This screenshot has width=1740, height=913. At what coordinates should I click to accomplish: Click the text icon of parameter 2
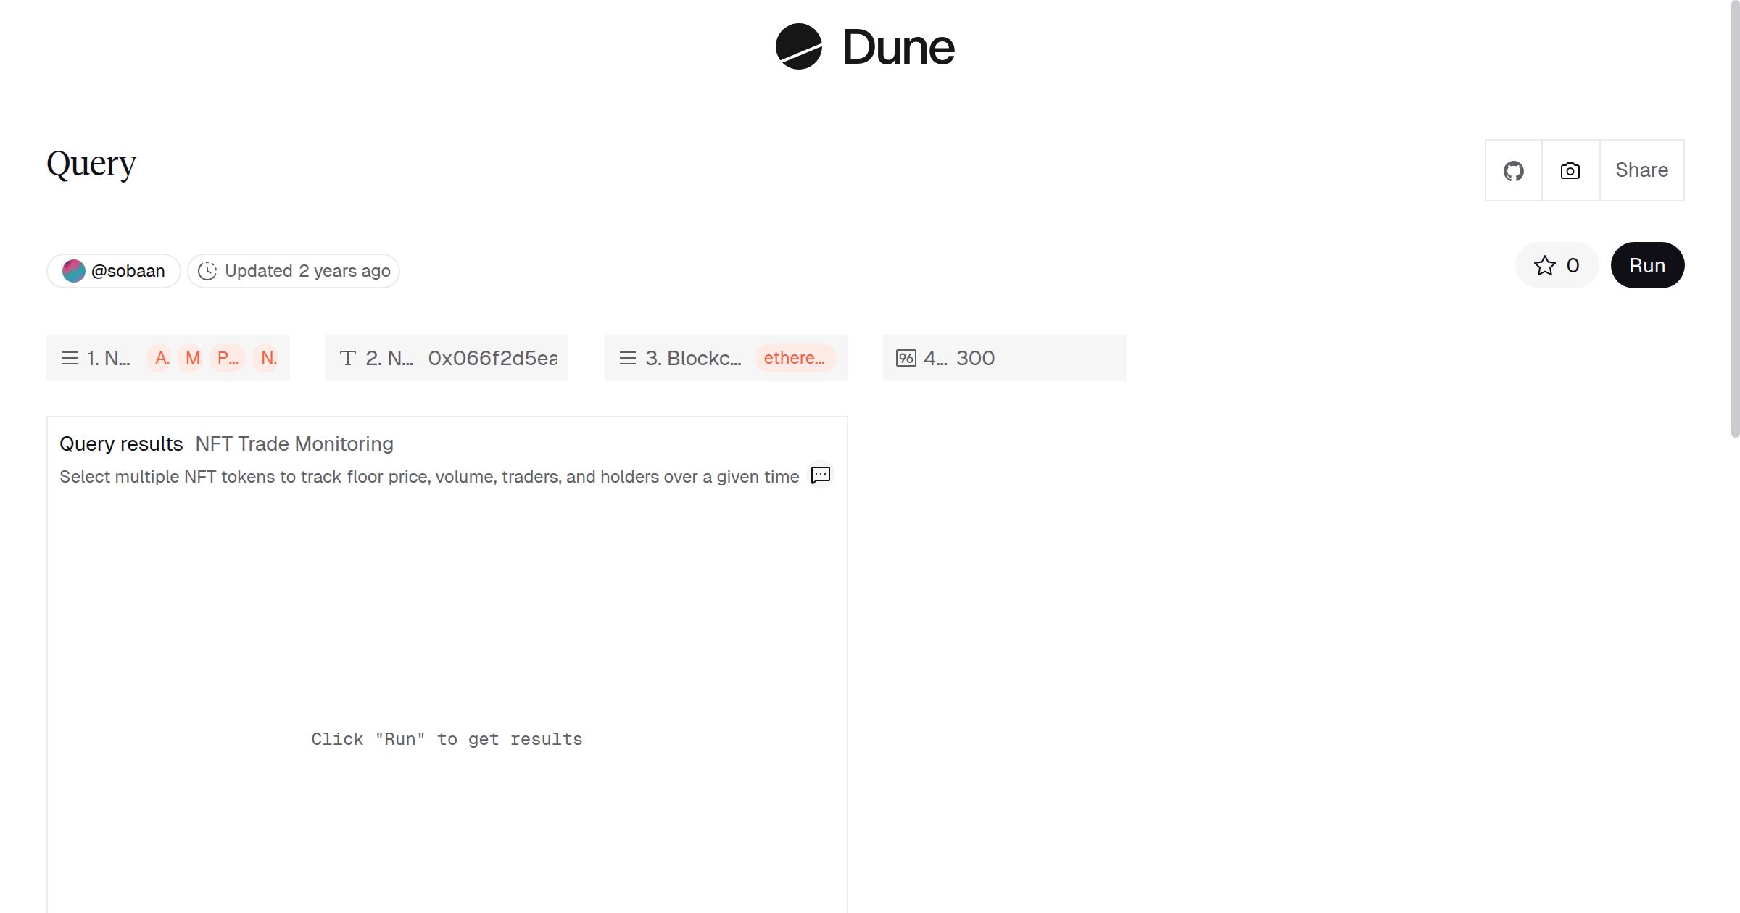[347, 358]
